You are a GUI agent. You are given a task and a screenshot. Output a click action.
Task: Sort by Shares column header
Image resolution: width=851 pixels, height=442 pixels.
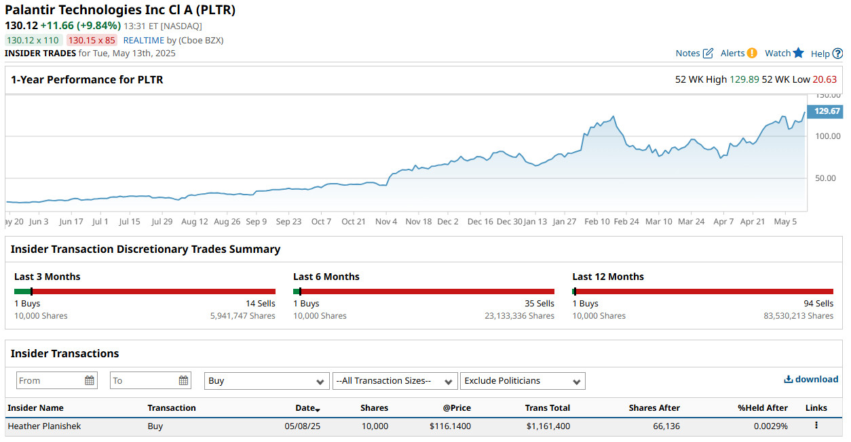[x=374, y=408]
